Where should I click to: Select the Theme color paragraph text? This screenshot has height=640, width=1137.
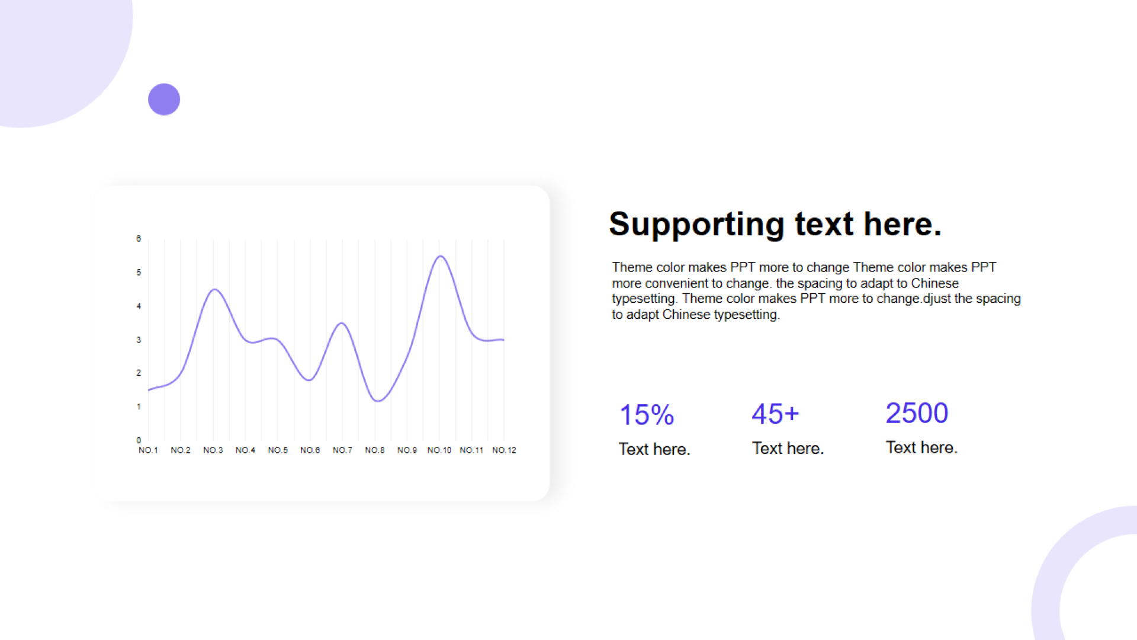point(816,291)
